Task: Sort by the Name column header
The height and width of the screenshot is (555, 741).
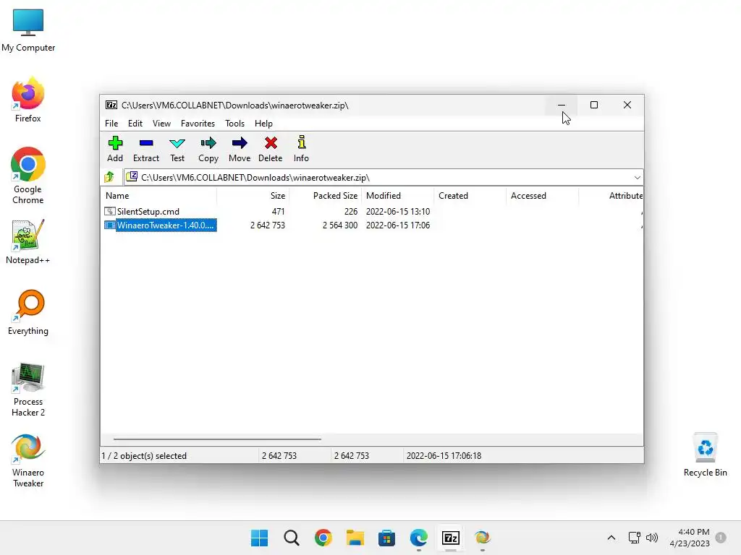Action: click(158, 195)
